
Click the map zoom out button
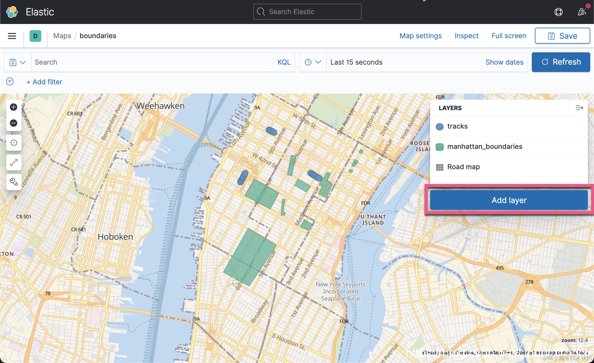[x=14, y=123]
